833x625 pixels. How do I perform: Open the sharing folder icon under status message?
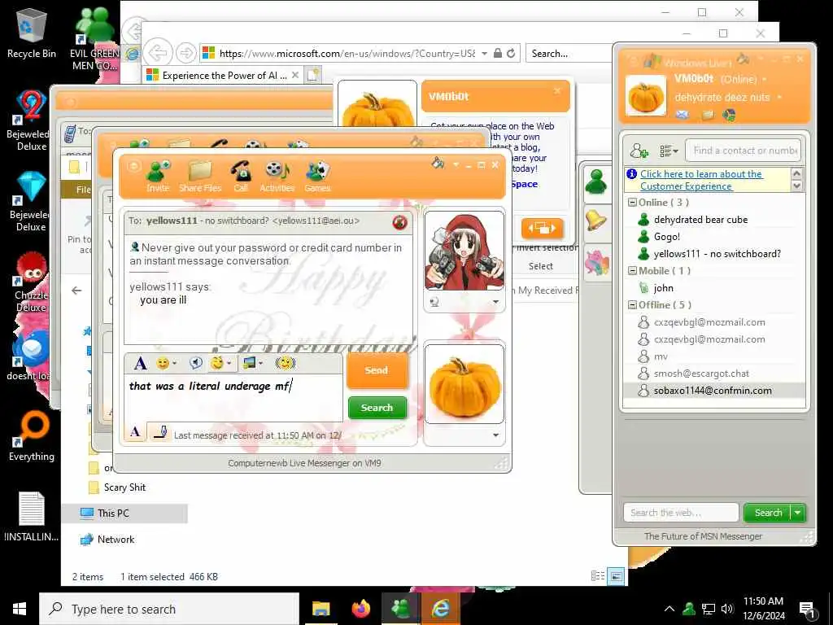[x=708, y=115]
